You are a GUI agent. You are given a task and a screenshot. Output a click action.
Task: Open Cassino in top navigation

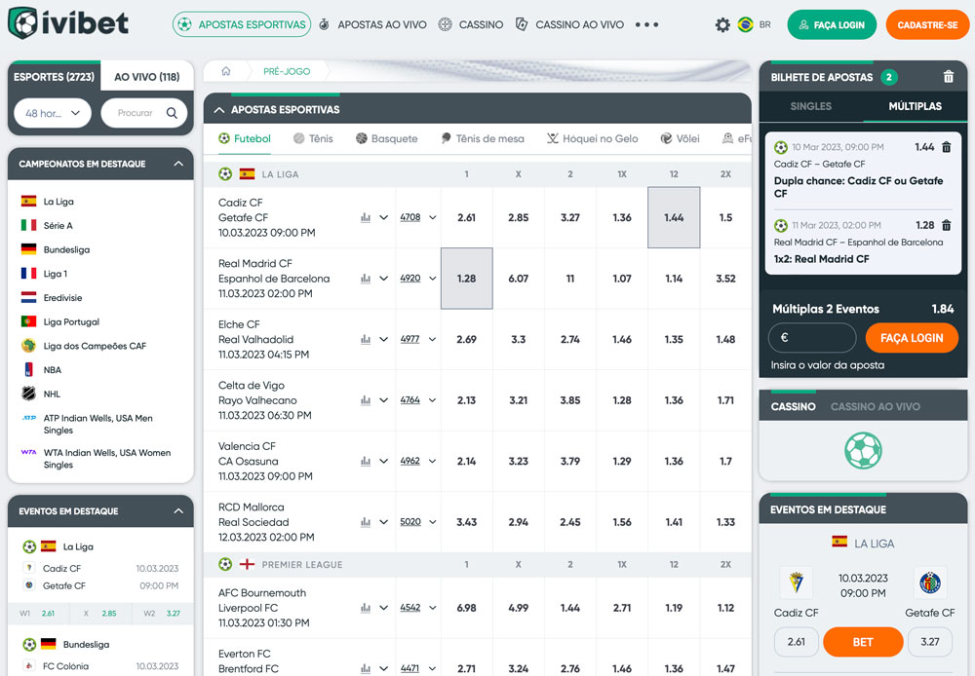click(x=471, y=25)
